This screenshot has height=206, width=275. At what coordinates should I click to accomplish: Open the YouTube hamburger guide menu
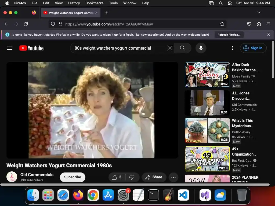point(10,48)
